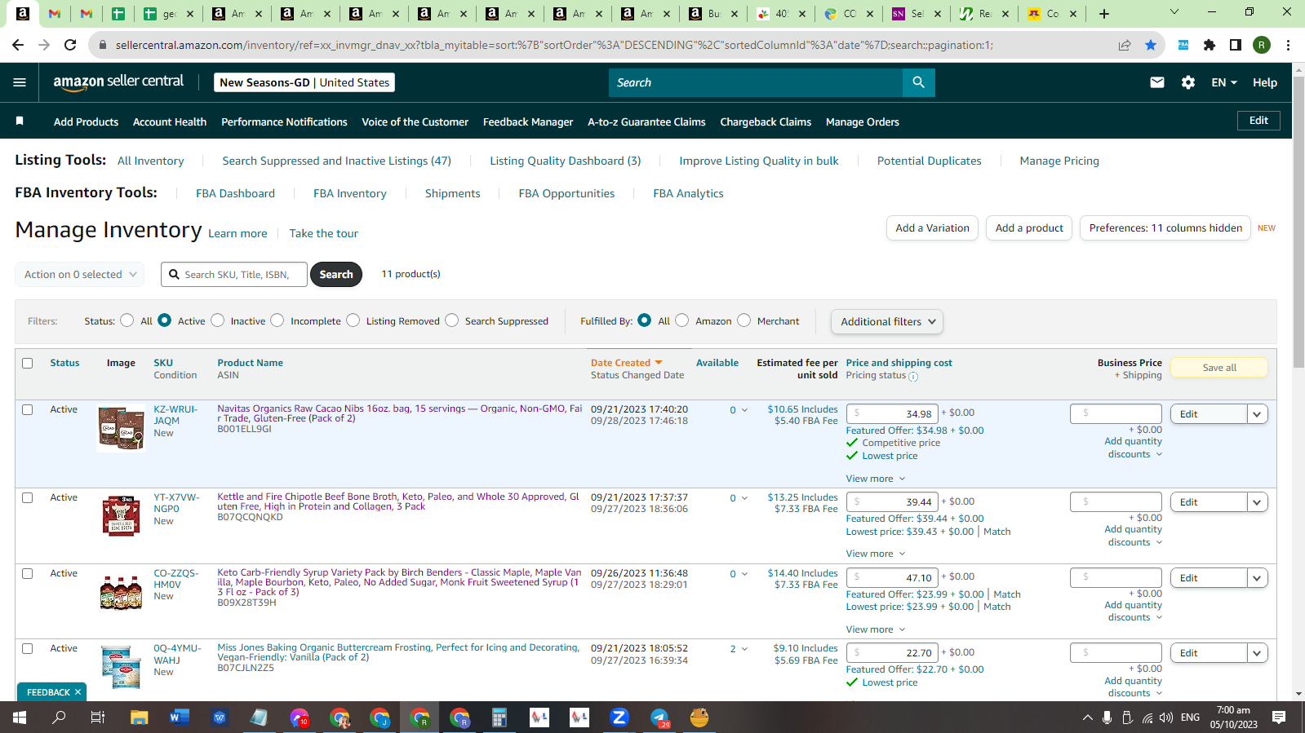Reload the page with browser refresh icon

click(70, 45)
